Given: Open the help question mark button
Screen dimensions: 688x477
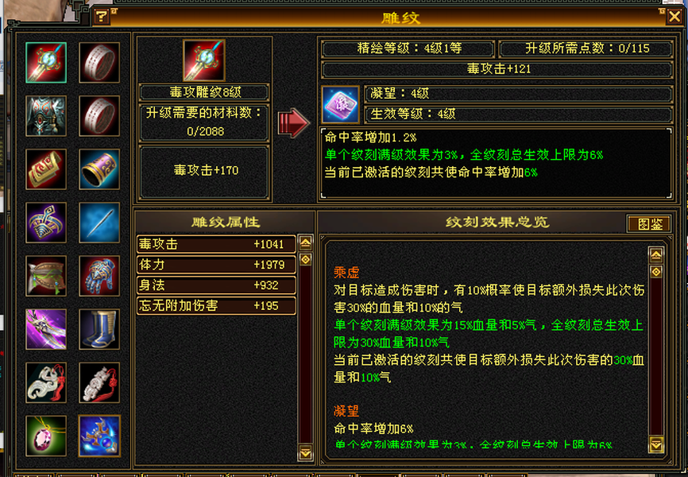Looking at the screenshot, I should coord(102,17).
